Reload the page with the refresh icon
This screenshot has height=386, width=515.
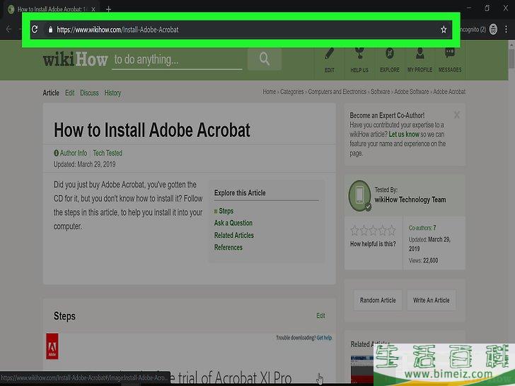pyautogui.click(x=35, y=30)
